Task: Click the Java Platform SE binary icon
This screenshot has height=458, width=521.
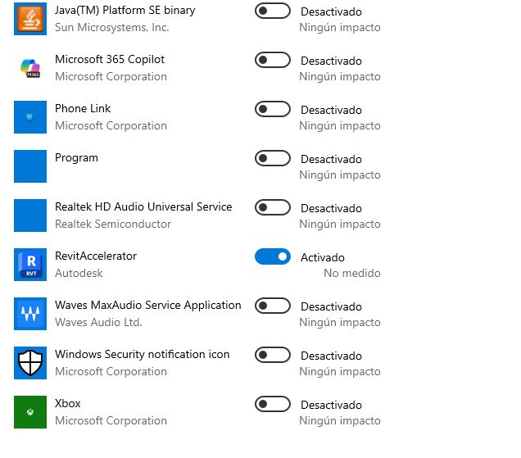Action: 30,19
